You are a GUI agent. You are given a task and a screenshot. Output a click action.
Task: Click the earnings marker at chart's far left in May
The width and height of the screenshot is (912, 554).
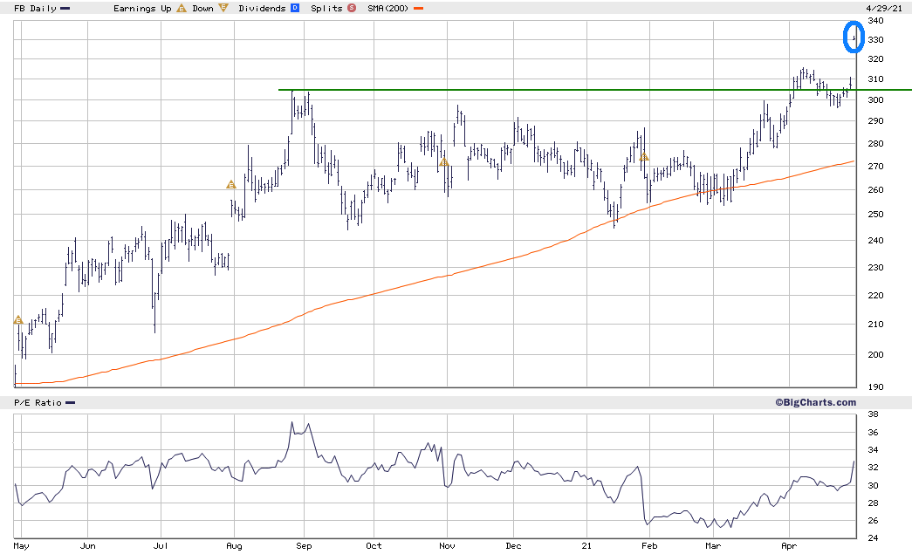pyautogui.click(x=17, y=320)
